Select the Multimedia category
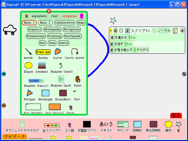The image size is (188, 141). (52, 29)
